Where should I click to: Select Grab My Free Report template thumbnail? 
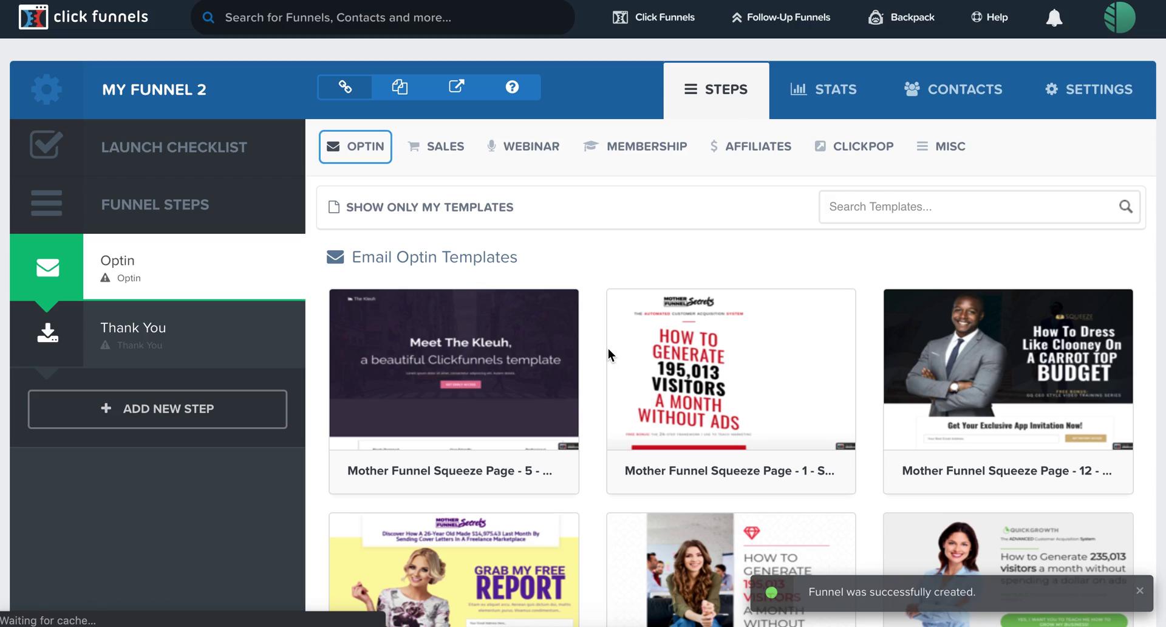454,570
